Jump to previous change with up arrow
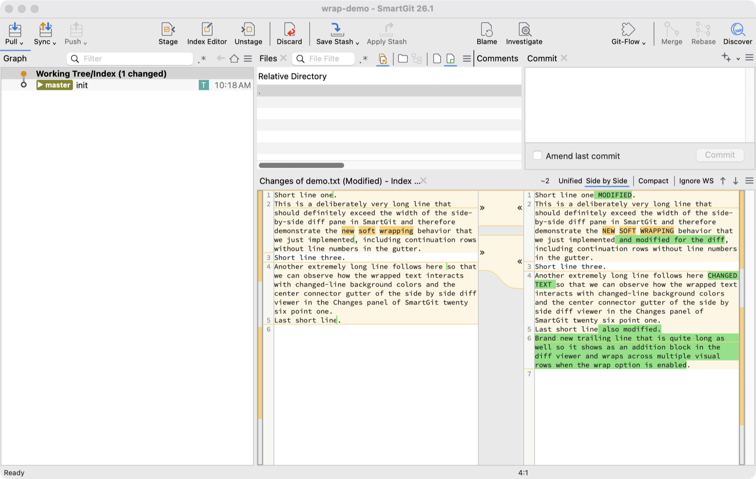 pyautogui.click(x=723, y=181)
